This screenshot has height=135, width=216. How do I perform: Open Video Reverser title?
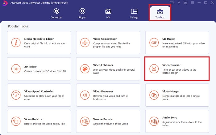(x=103, y=91)
